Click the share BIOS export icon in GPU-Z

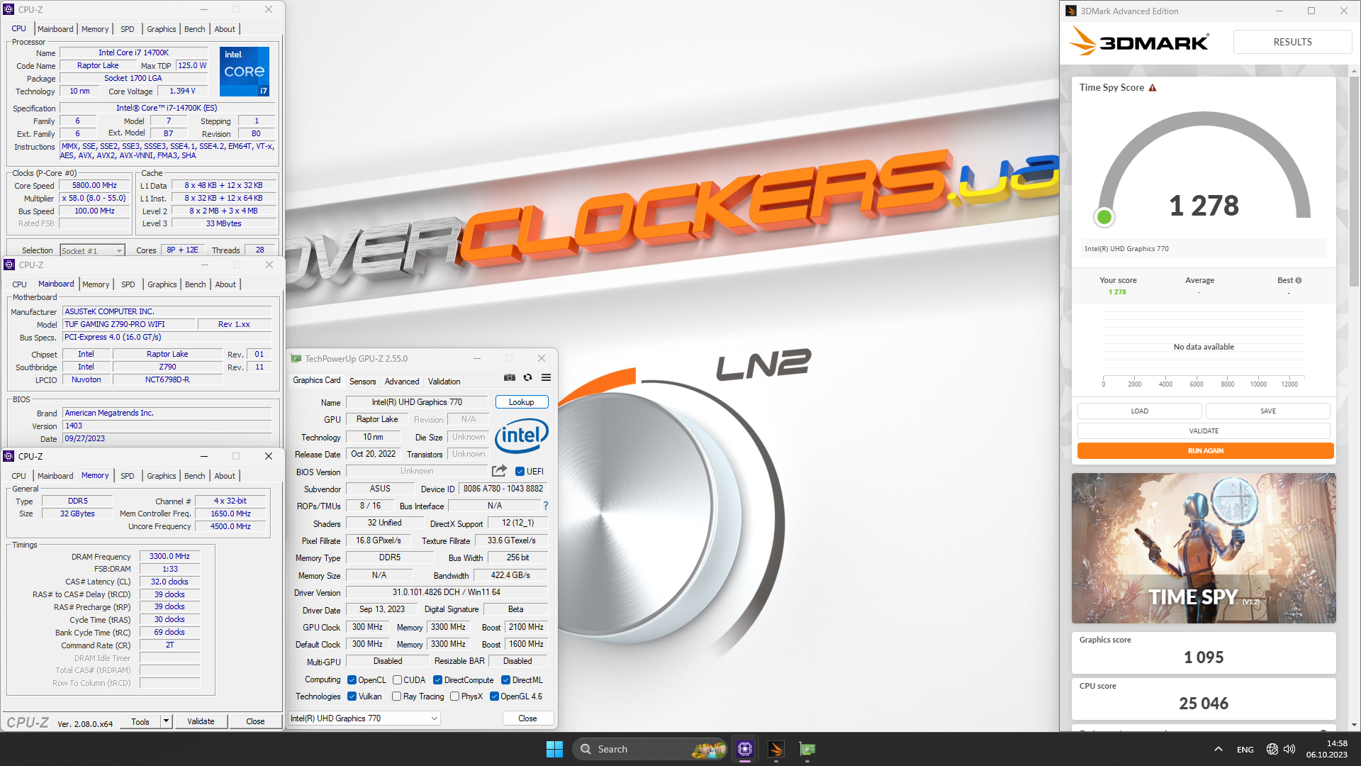pos(499,471)
